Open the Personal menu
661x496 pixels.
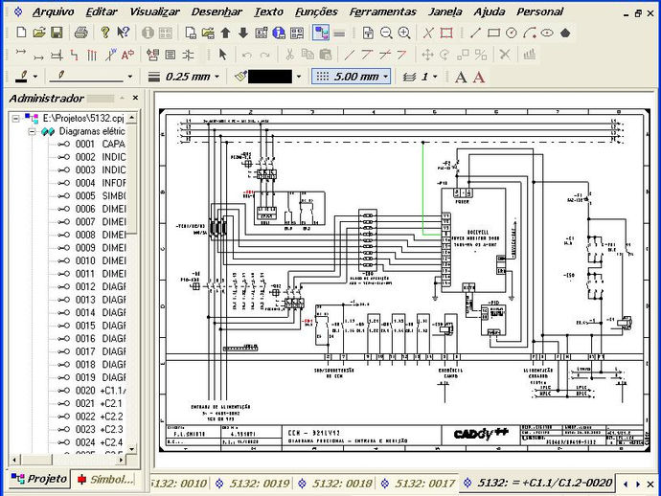pyautogui.click(x=540, y=11)
